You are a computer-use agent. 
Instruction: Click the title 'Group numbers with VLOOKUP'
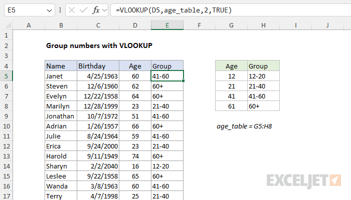click(99, 45)
